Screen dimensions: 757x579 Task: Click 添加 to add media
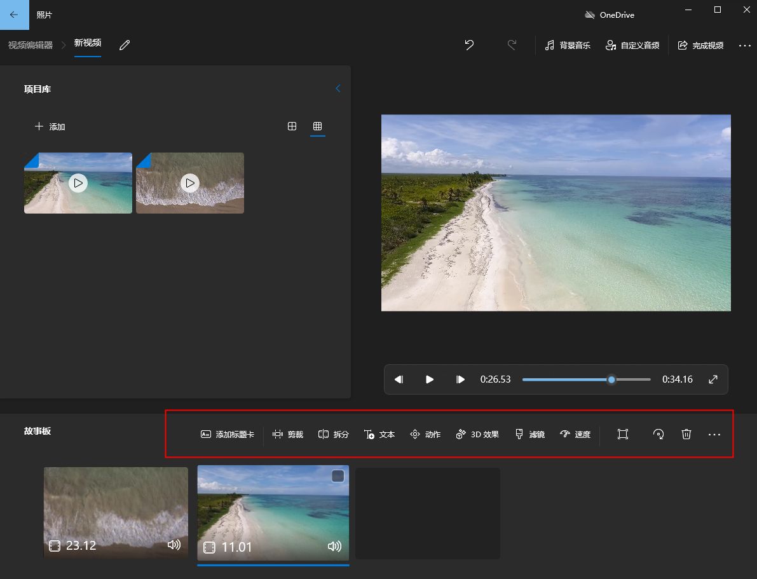coord(50,126)
